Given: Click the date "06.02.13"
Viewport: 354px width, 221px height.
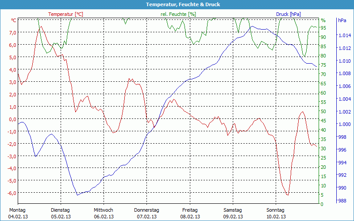Looking at the screenshot, I should (x=104, y=217).
